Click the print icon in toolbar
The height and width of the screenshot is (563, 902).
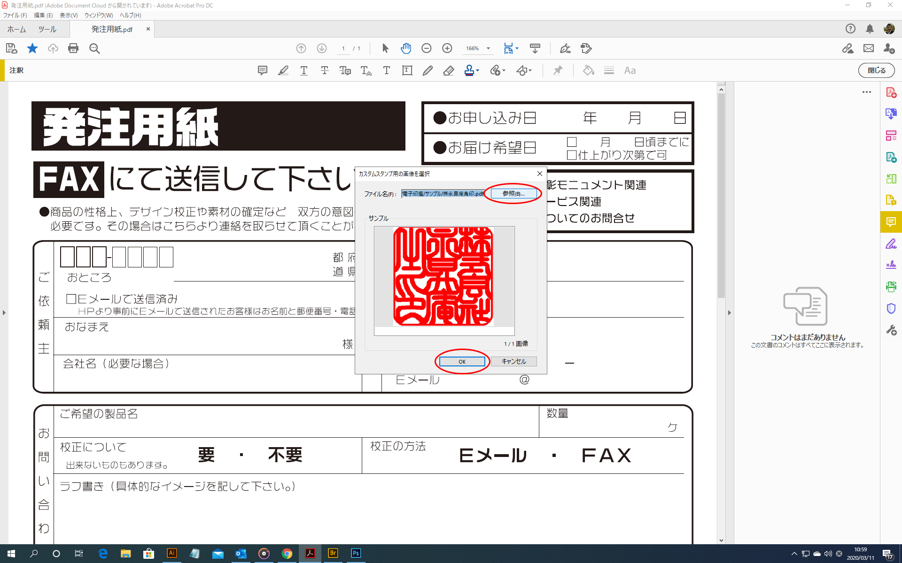[x=73, y=48]
